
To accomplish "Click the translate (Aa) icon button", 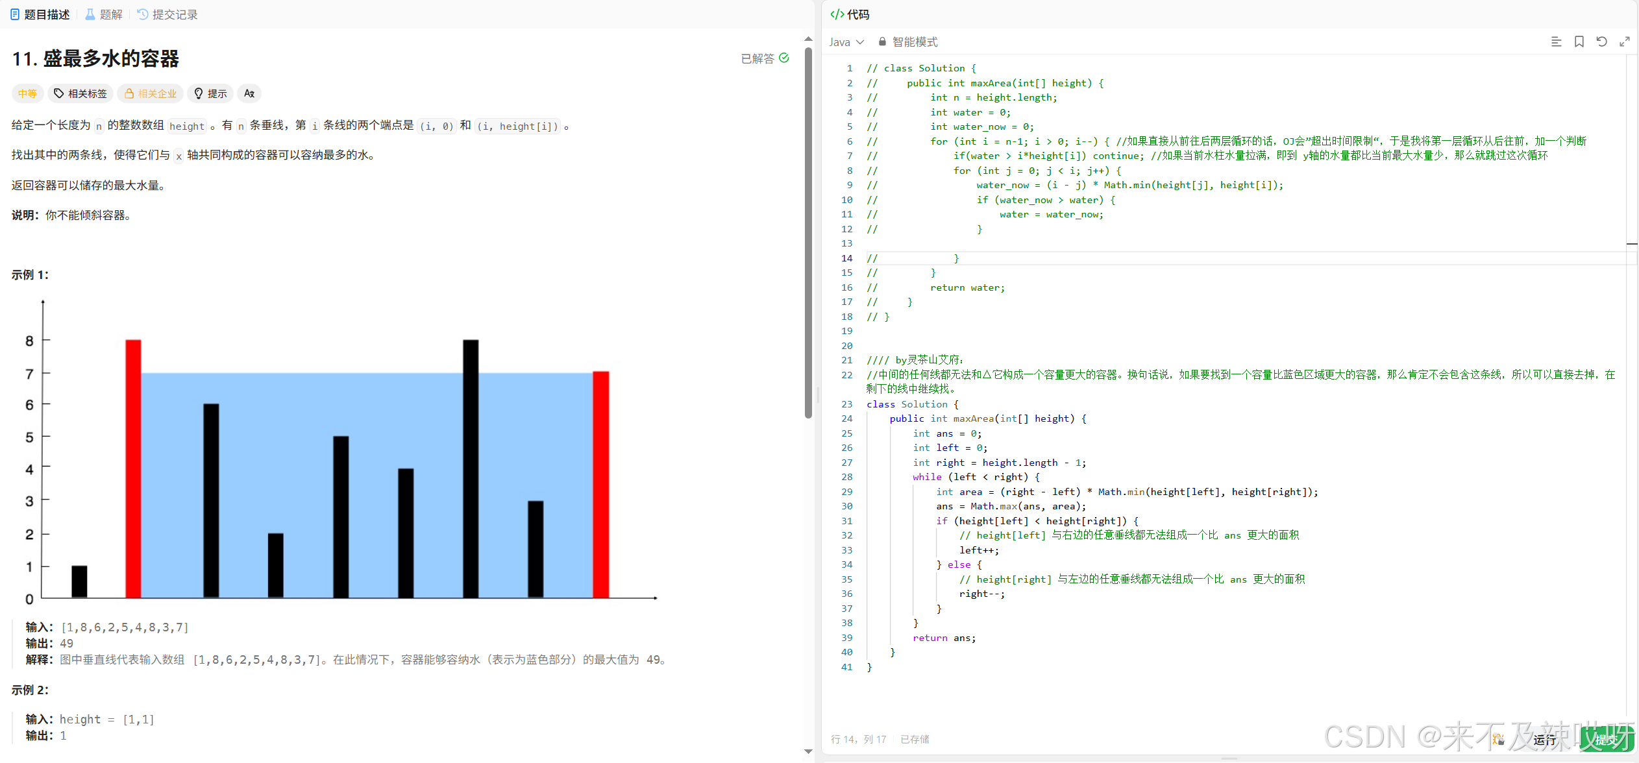I will (x=249, y=93).
